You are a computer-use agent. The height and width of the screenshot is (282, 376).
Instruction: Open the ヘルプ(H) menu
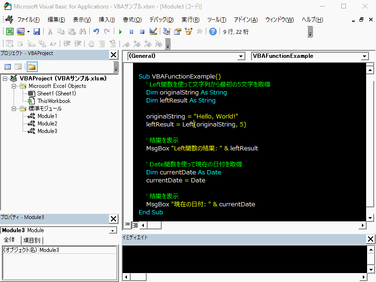[x=312, y=20]
